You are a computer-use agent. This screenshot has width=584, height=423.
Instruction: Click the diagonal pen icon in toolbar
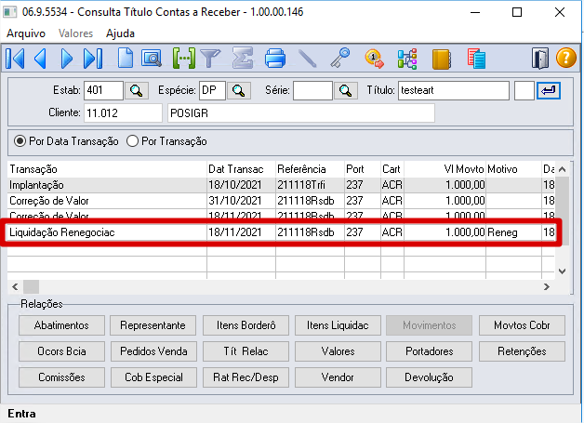[308, 59]
